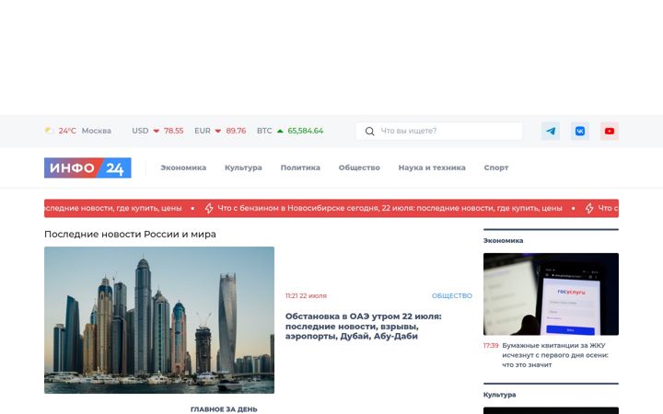
Task: Click the weather sun-cloud icon
Action: (x=49, y=131)
